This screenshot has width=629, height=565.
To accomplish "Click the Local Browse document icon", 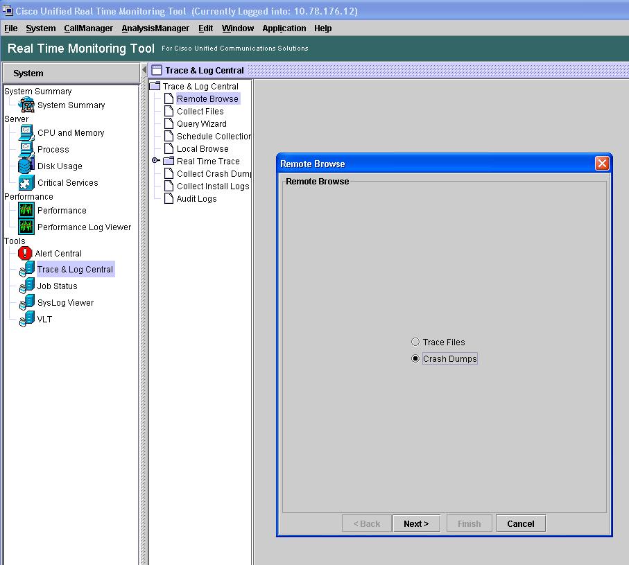I will 169,149.
